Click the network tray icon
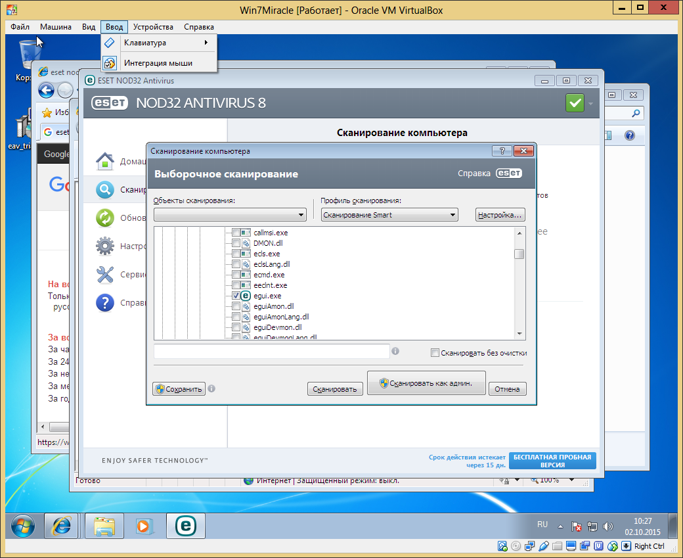Screen dimensions: 683x558 click(592, 526)
